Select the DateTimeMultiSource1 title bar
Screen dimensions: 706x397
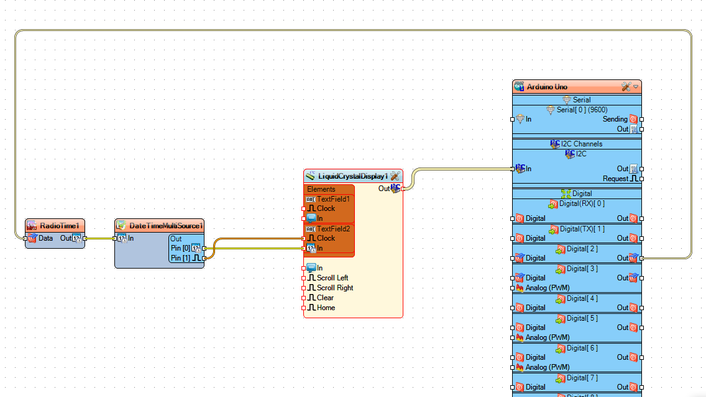coord(159,225)
